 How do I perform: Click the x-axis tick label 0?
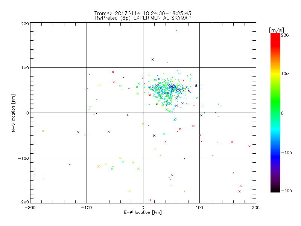(x=143, y=208)
